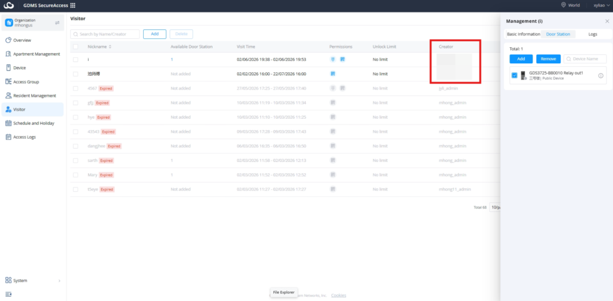
Task: Open the app grid launcher icon
Action: [72, 5]
